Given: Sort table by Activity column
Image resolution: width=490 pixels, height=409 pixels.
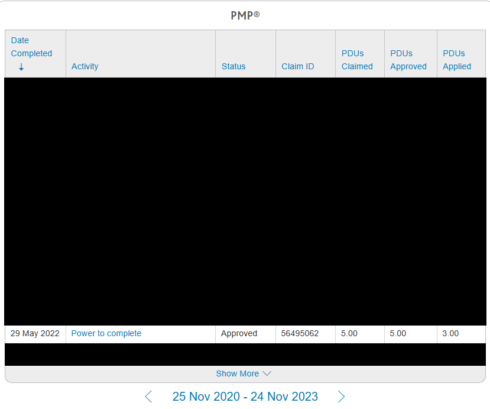Looking at the screenshot, I should pos(85,66).
